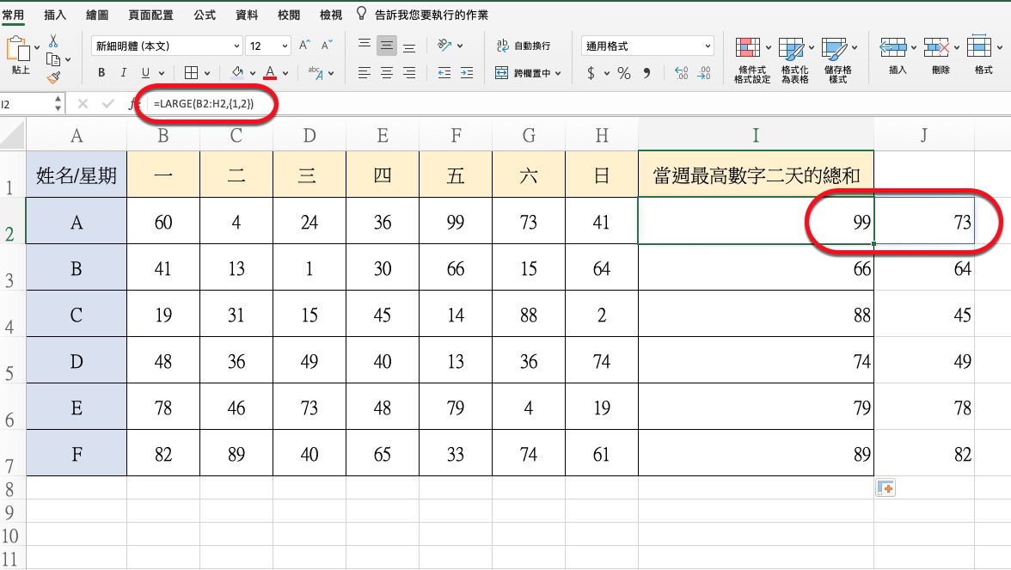Screen dimensions: 1011x570
Task: Apply comma style format
Action: click(x=646, y=73)
